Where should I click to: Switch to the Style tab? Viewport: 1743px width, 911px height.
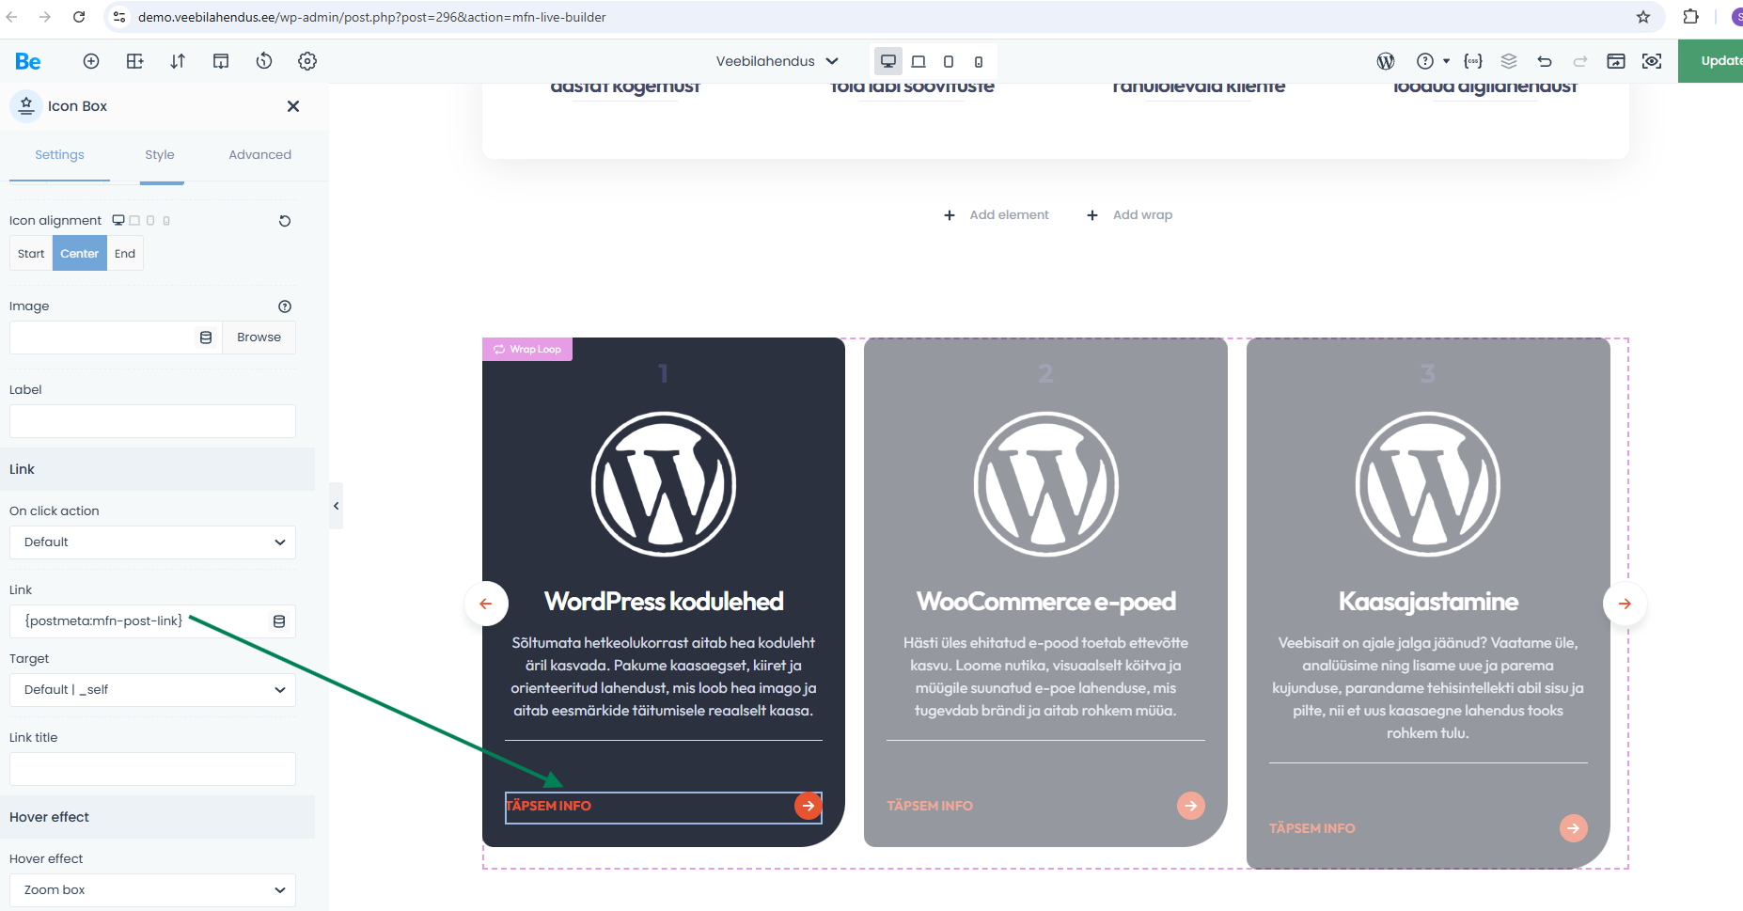[x=160, y=155]
